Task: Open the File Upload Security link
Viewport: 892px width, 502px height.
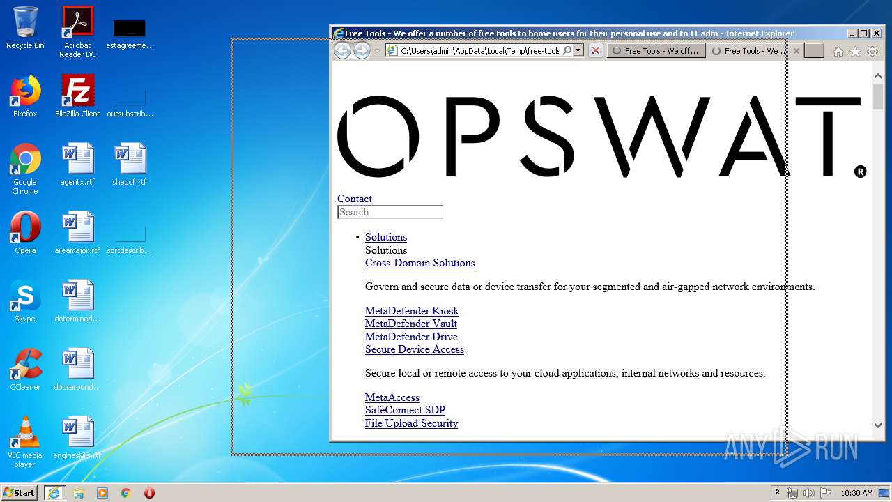Action: click(x=411, y=423)
